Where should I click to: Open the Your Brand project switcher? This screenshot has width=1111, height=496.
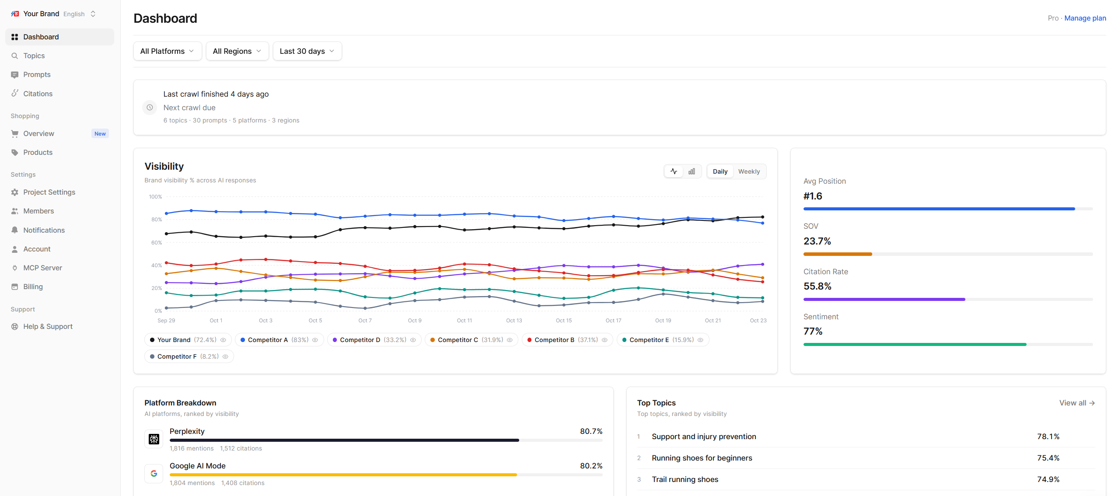click(x=53, y=14)
